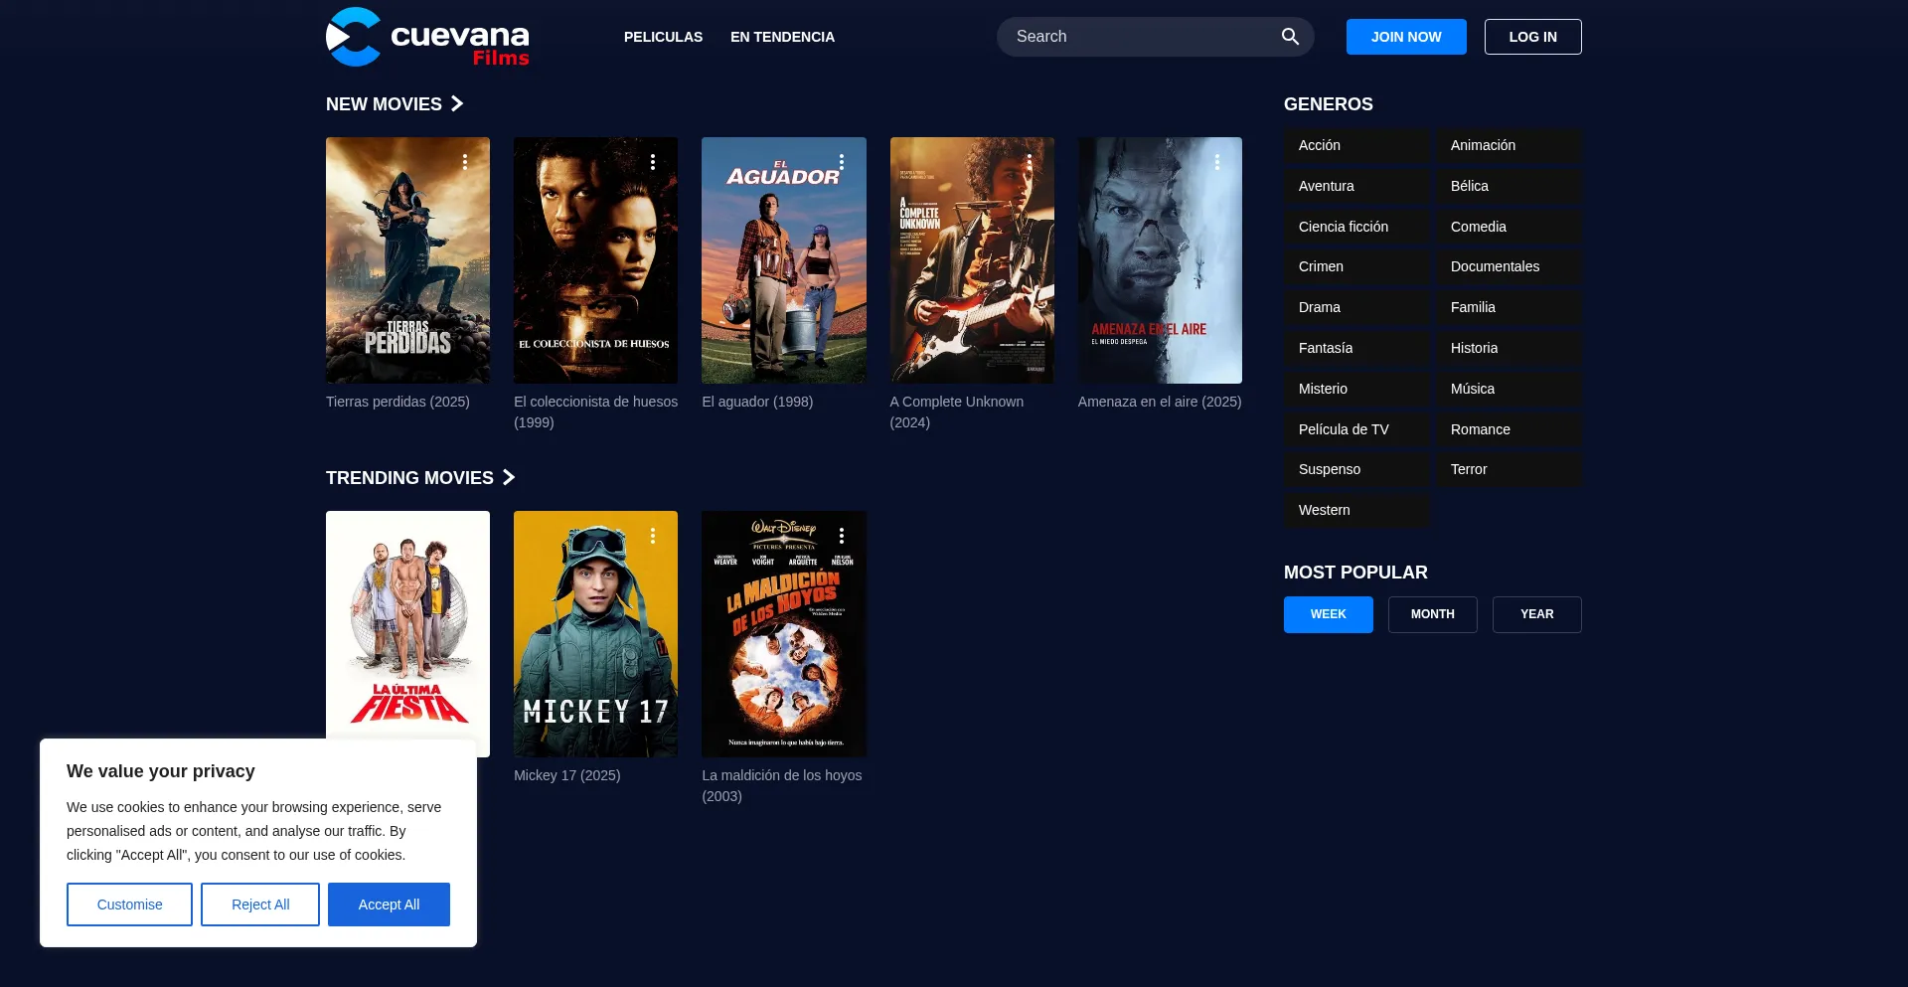This screenshot has width=1908, height=987.
Task: Click the TRENDING MOVIES heading
Action: tap(409, 478)
